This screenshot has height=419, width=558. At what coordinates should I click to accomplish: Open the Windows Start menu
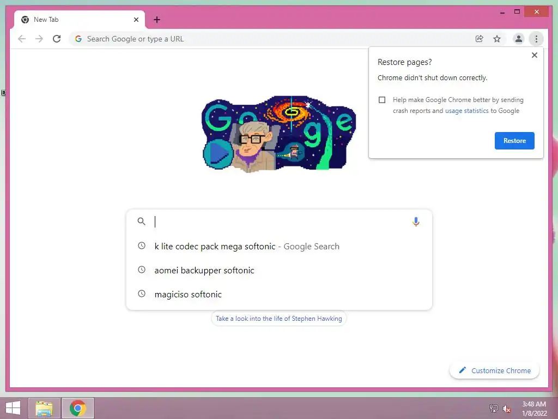13,408
